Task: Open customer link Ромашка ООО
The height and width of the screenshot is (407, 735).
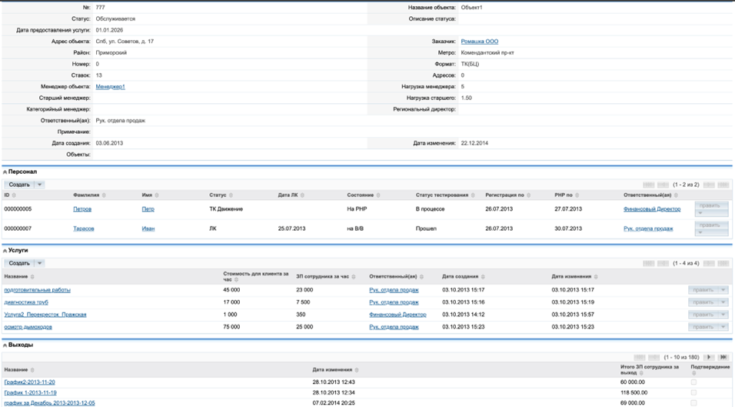Action: pyautogui.click(x=480, y=42)
